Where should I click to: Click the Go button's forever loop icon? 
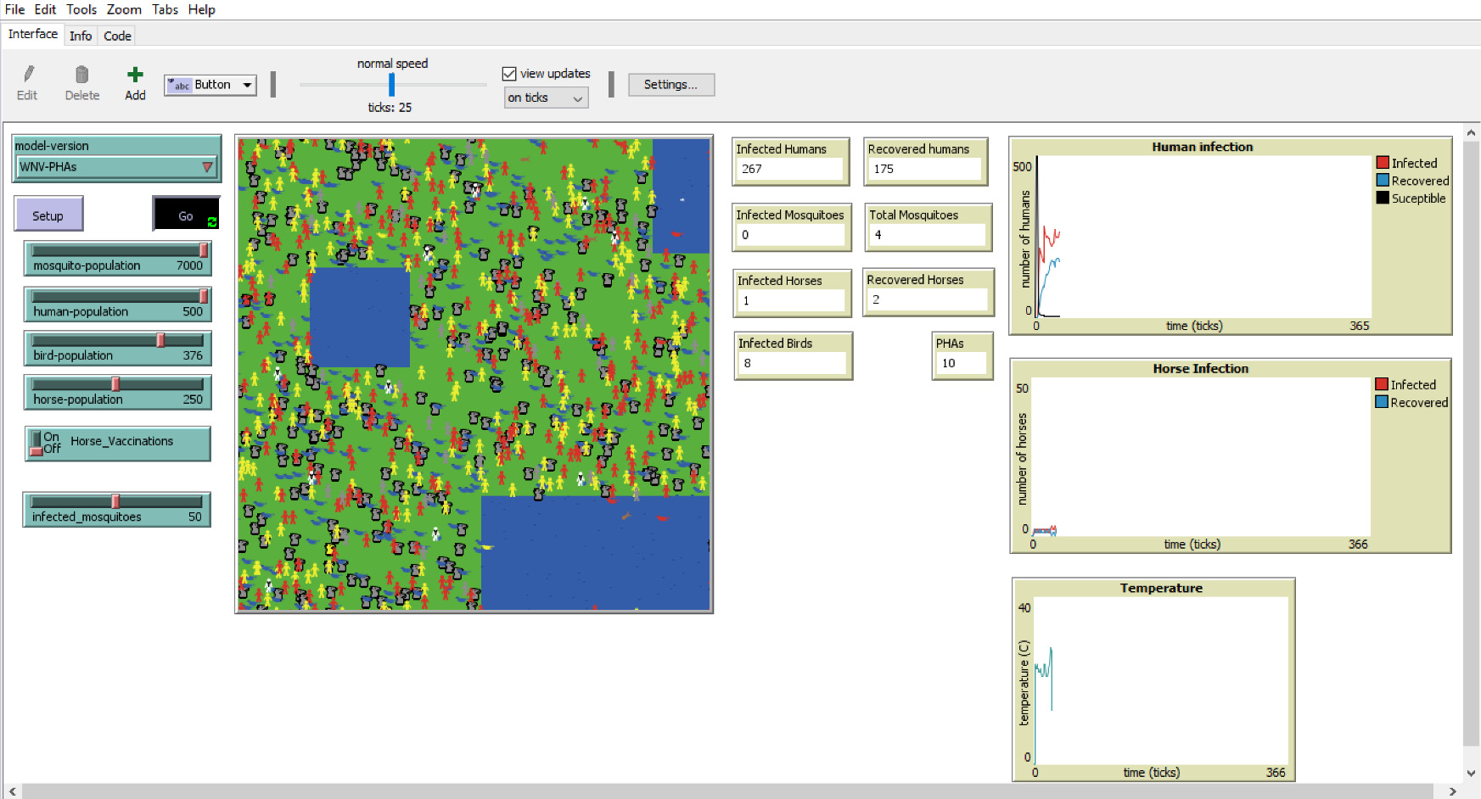211,221
